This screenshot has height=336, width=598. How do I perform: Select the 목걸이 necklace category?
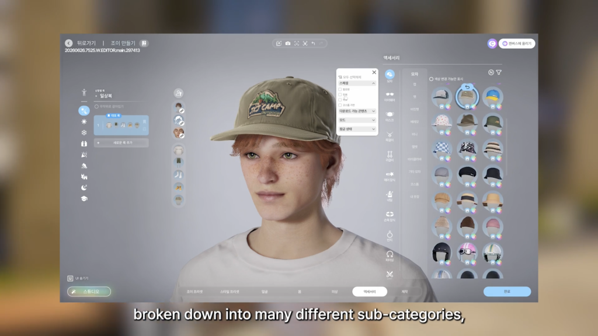pyautogui.click(x=390, y=136)
